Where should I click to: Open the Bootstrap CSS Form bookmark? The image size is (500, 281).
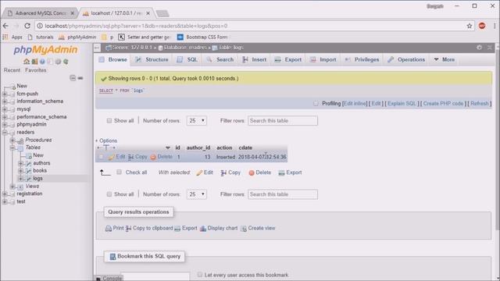coord(202,37)
